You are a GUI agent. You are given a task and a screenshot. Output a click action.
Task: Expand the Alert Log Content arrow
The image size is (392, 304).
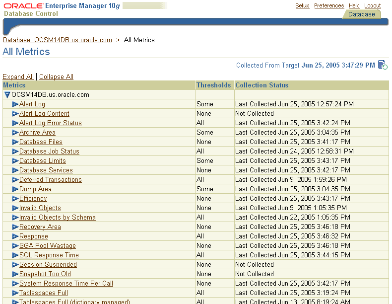click(15, 114)
